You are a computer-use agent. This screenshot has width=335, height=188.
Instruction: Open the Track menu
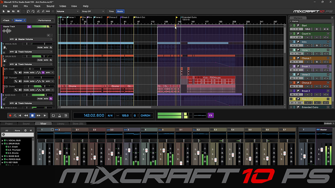pos(37,6)
